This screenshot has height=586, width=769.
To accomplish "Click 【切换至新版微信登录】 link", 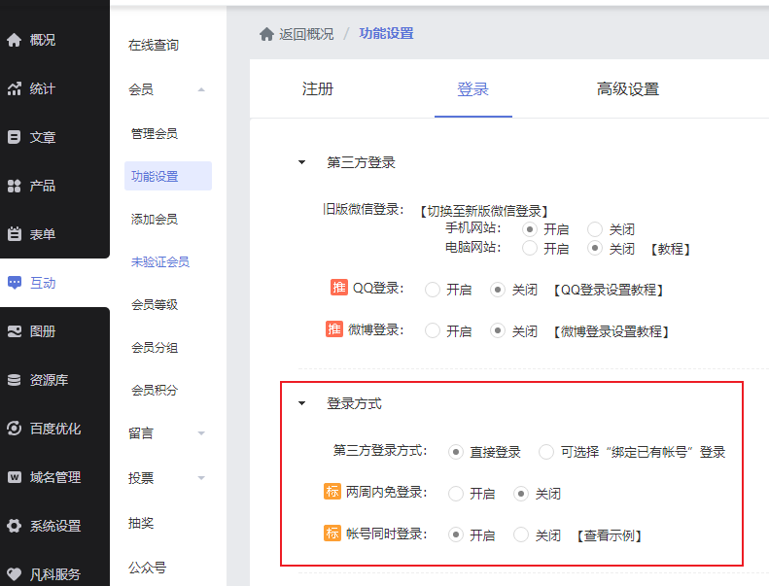I will pos(484,211).
